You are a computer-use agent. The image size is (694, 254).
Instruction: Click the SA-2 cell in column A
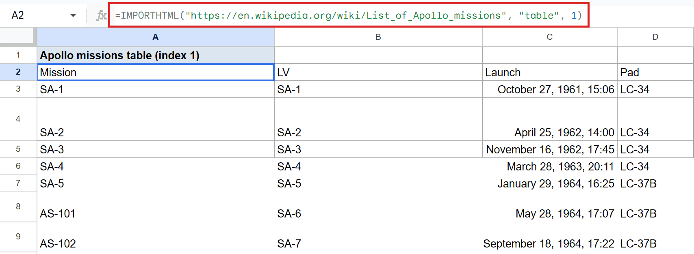[156, 119]
